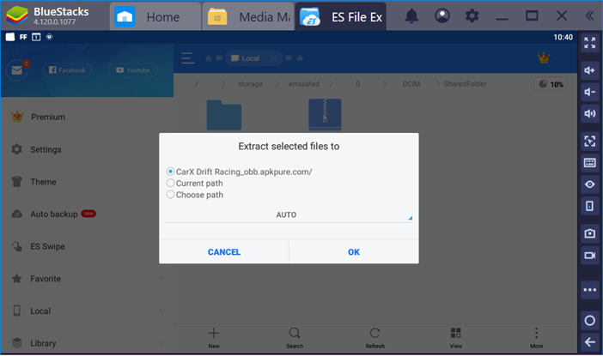The width and height of the screenshot is (603, 356).
Task: Click the New button in the bottom bar
Action: point(214,338)
